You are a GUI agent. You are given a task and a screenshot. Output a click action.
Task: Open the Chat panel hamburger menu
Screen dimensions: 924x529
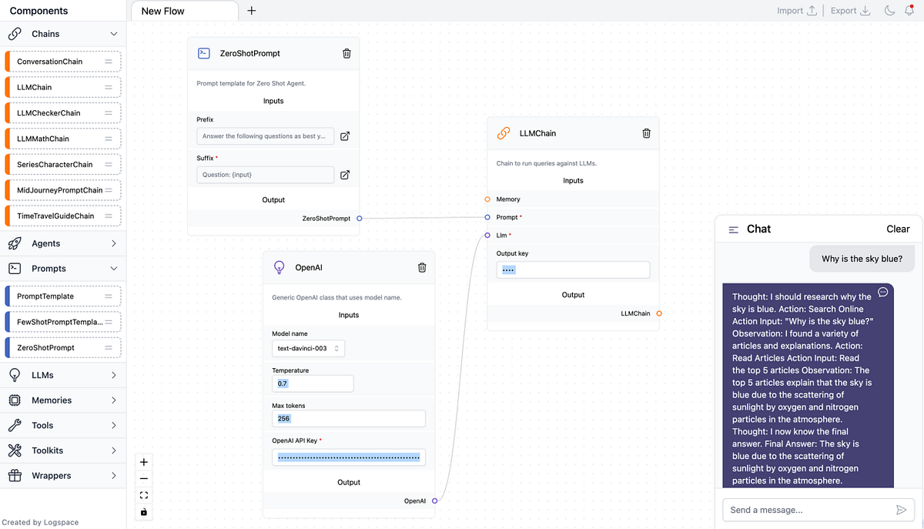733,229
